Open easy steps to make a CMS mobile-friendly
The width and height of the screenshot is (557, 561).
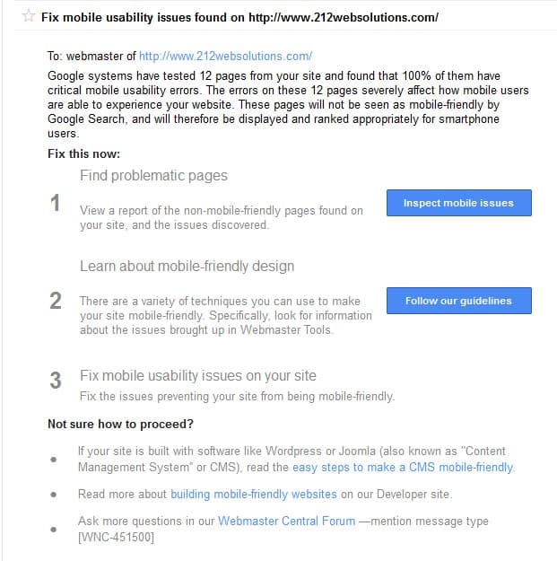tap(403, 467)
